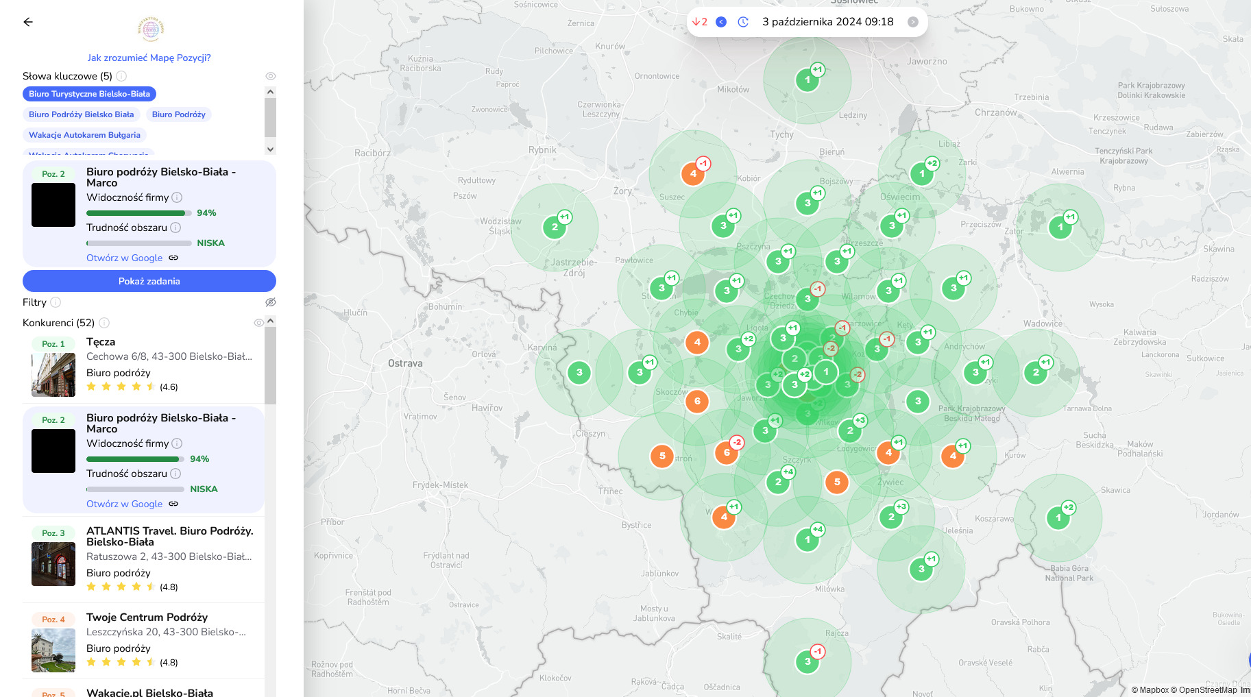This screenshot has height=697, width=1251.
Task: Select the "Wakacje Autokarem Bułgaria" keyword chip
Action: point(84,135)
